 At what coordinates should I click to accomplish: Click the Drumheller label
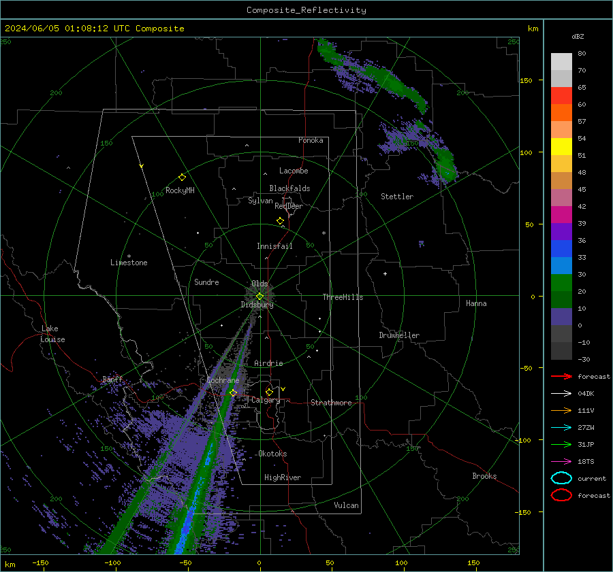click(x=399, y=335)
